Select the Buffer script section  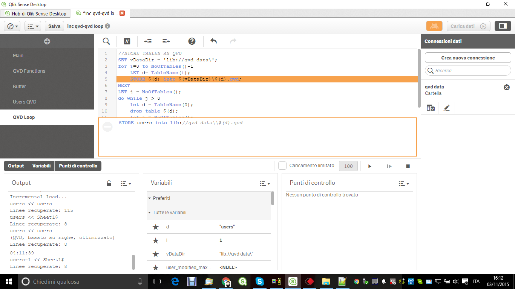point(47,86)
